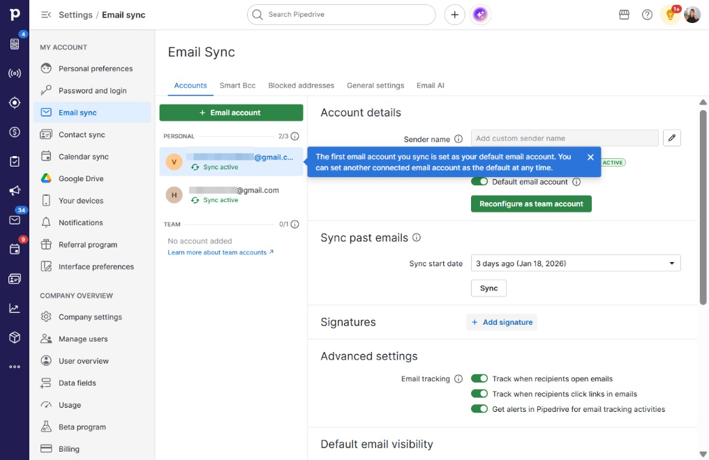Open the AI assistant sparkle icon
This screenshot has width=709, height=460.
(x=480, y=15)
